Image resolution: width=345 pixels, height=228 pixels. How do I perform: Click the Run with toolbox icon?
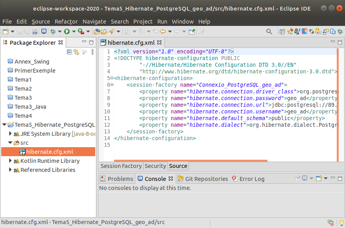81,32
